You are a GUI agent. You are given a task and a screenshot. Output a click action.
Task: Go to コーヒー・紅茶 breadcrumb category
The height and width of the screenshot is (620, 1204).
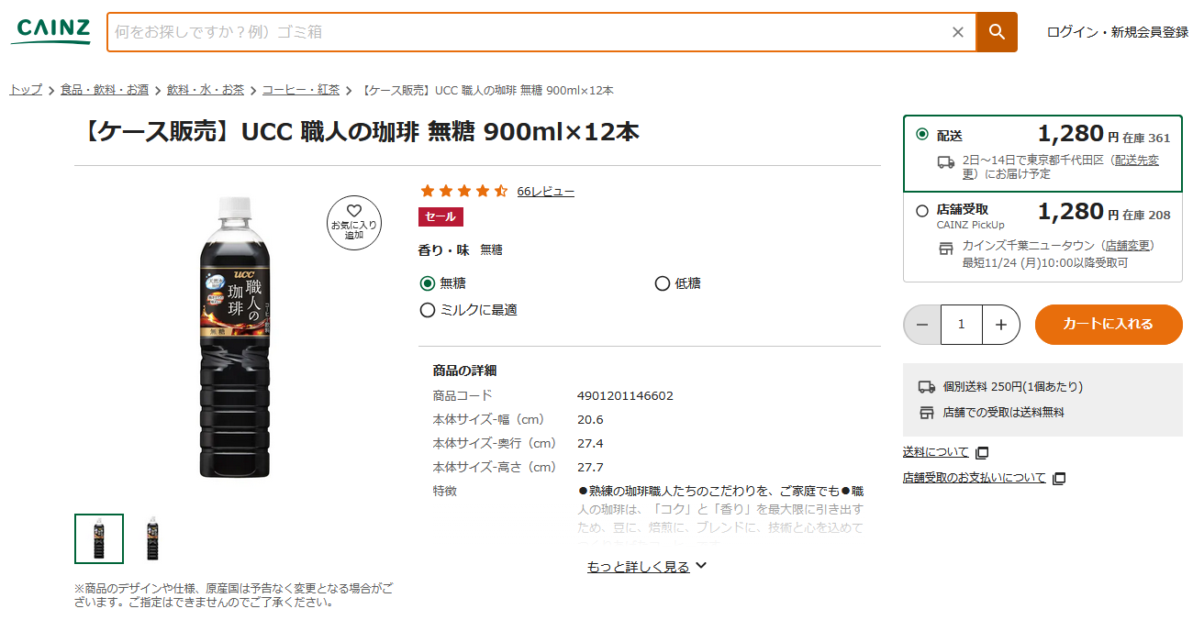coord(301,90)
